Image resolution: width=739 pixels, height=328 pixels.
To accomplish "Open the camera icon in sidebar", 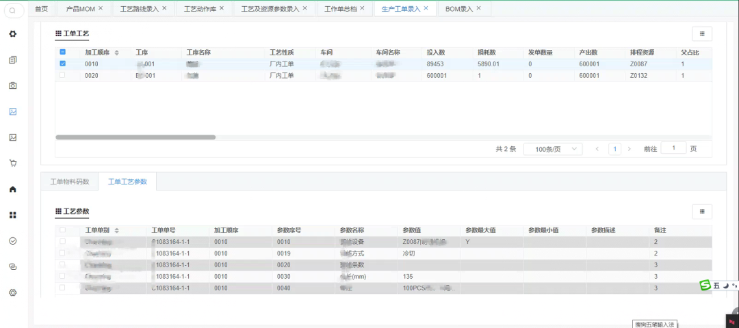I will pos(13,85).
